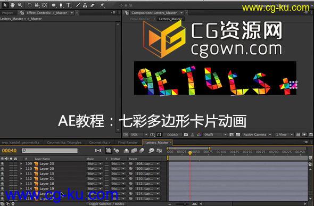The height and width of the screenshot is (206, 314).
Task: Click the motion blur icon in timeline
Action: click(x=142, y=150)
